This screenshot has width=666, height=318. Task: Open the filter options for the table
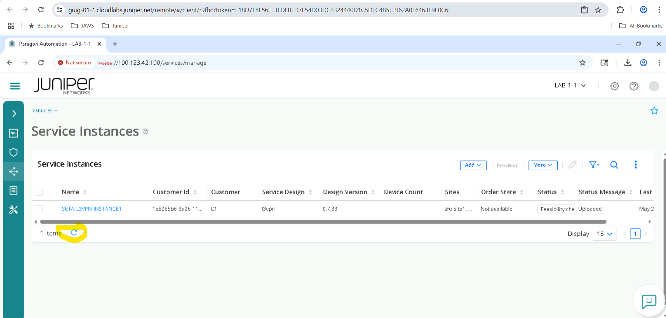click(x=594, y=165)
